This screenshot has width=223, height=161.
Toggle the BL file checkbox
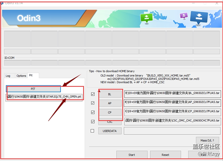[92, 94]
